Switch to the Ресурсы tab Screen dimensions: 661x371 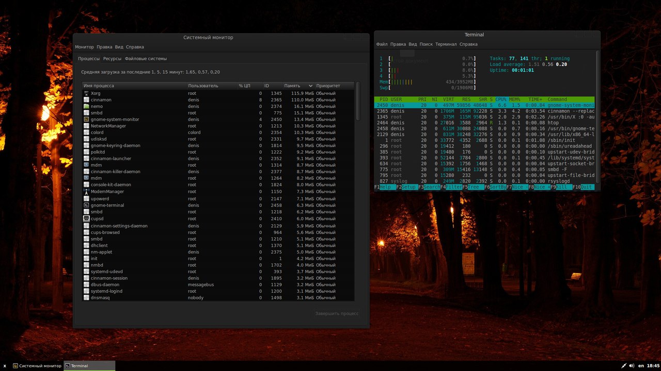(112, 59)
